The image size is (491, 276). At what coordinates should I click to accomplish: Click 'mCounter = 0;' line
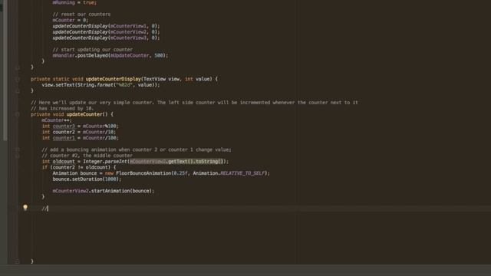[x=71, y=21]
